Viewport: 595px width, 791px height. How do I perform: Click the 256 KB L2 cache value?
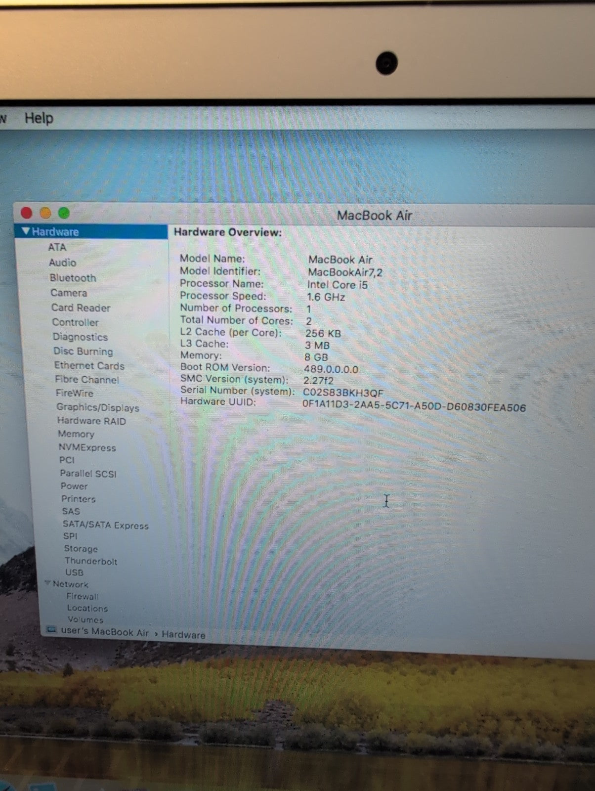323,333
